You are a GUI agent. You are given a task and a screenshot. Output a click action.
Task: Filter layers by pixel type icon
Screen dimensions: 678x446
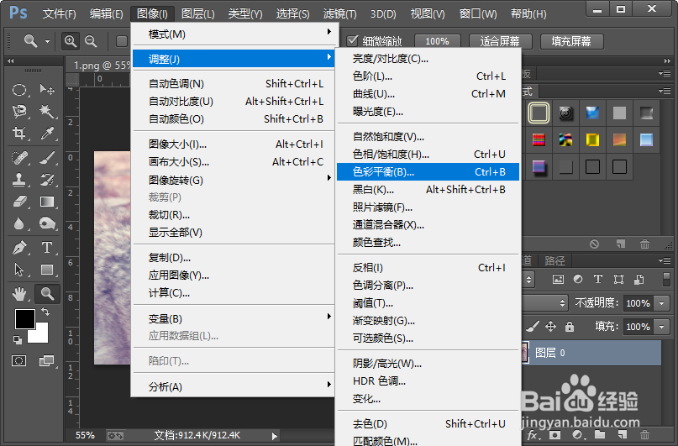click(558, 279)
